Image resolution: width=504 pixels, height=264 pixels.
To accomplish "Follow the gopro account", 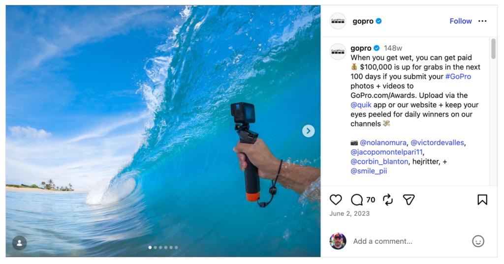I will tap(461, 21).
